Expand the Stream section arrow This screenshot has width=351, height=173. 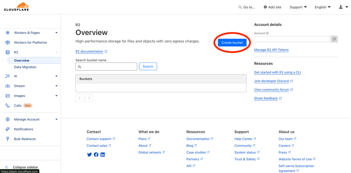pos(57,86)
